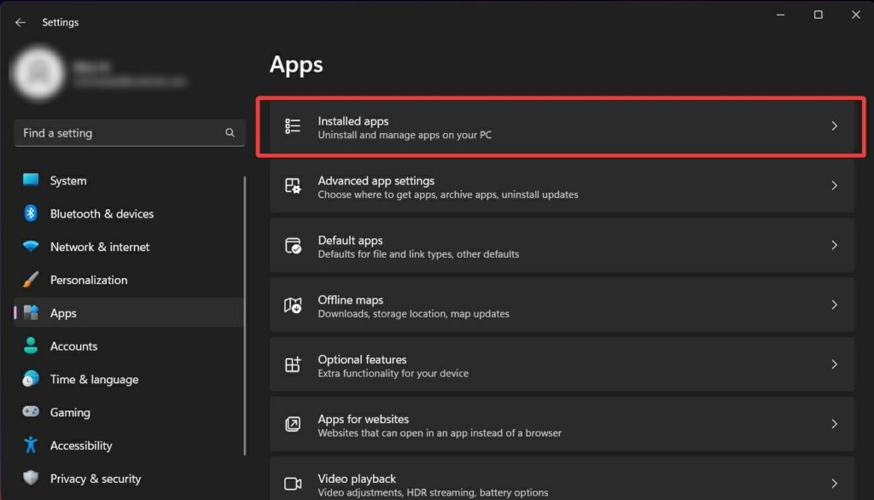Click the System monitor icon
Image resolution: width=874 pixels, height=500 pixels.
[x=31, y=180]
